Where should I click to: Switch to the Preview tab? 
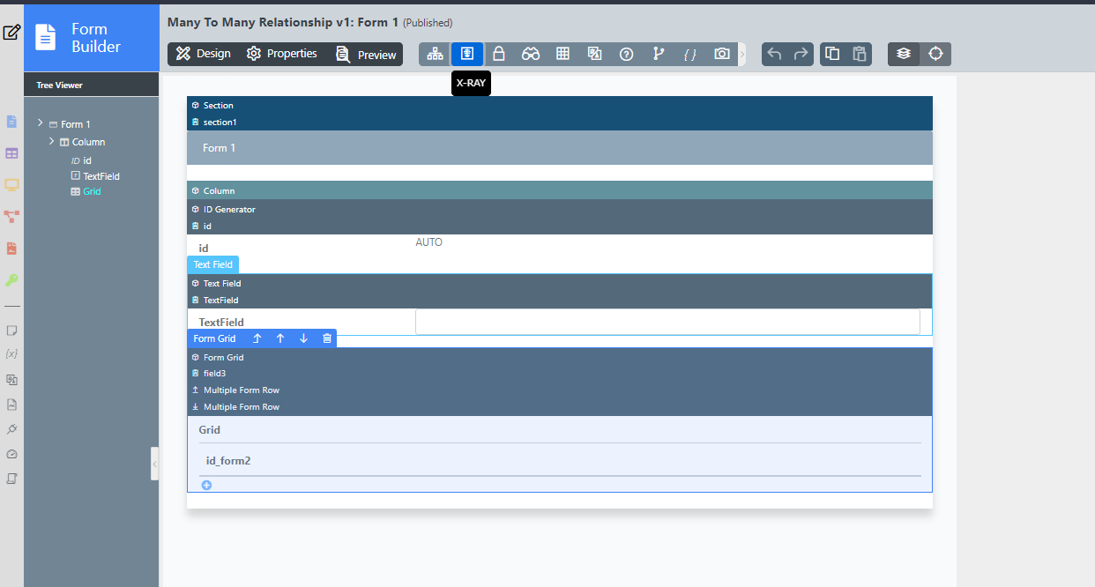366,54
